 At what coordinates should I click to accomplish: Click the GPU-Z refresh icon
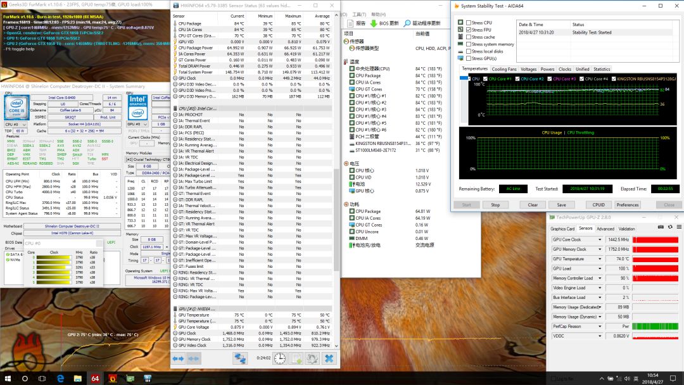(669, 227)
